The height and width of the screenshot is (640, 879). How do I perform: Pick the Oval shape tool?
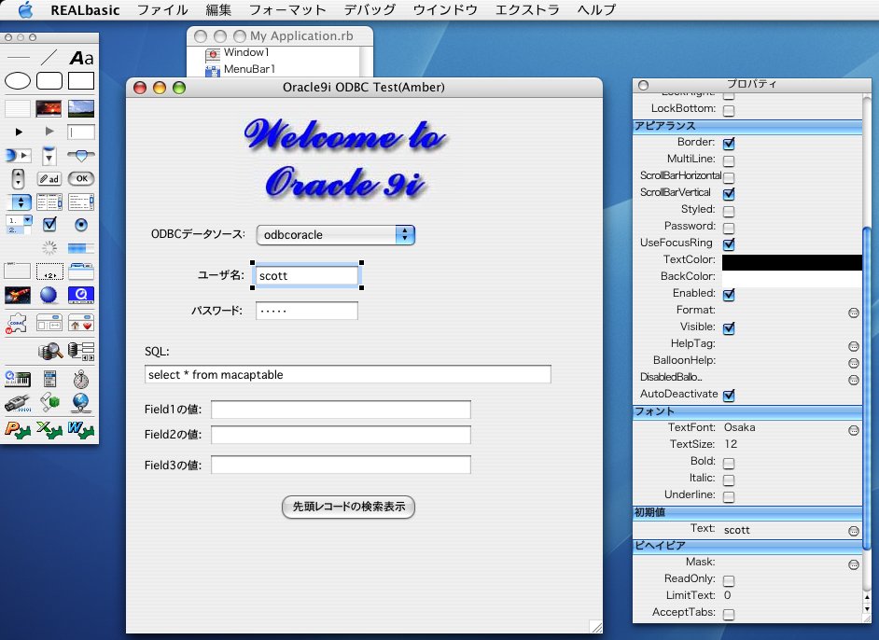pos(18,81)
